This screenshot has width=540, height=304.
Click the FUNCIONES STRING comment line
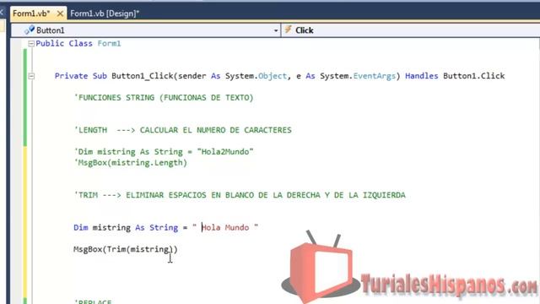[164, 98]
